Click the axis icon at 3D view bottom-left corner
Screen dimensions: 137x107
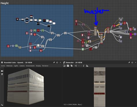tap(2, 105)
